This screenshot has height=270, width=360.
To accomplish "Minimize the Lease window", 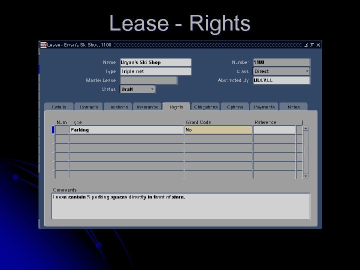I will click(x=306, y=45).
